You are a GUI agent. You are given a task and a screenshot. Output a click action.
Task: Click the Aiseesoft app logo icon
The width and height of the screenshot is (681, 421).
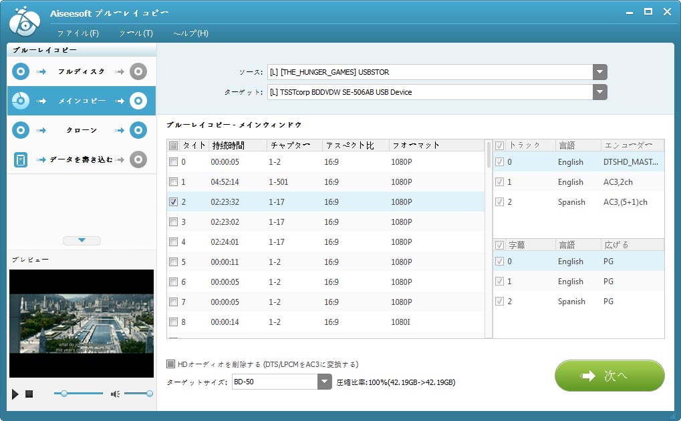click(x=25, y=21)
